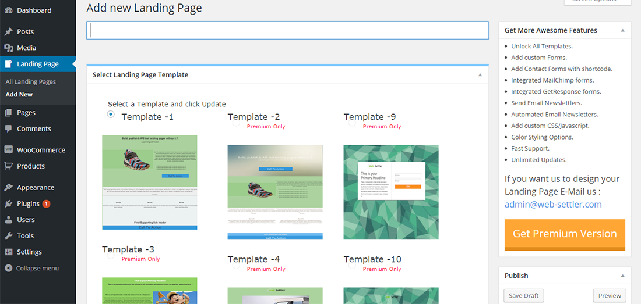Click the Collapse menu arrow icon

(8, 268)
